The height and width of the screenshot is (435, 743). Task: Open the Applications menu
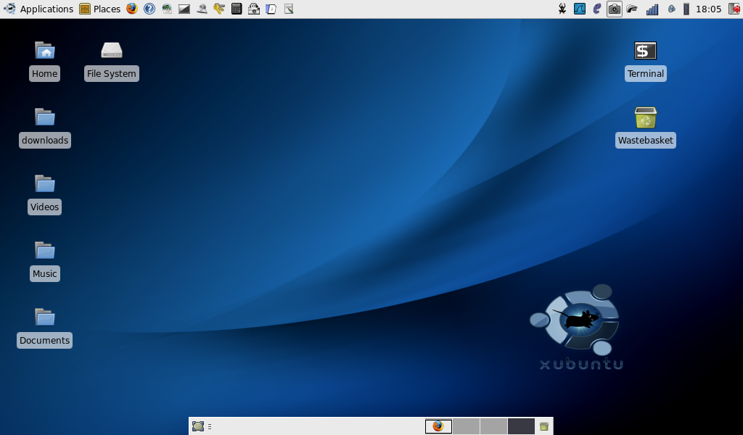tap(38, 9)
